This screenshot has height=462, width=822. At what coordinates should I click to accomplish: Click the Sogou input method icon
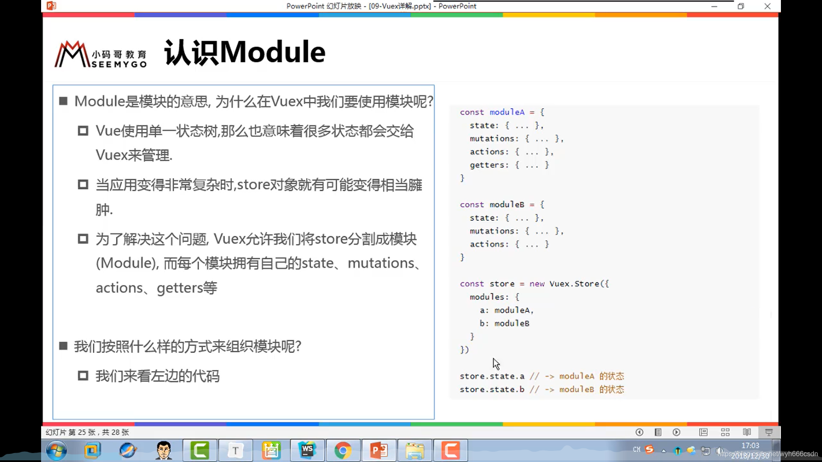[x=649, y=449]
